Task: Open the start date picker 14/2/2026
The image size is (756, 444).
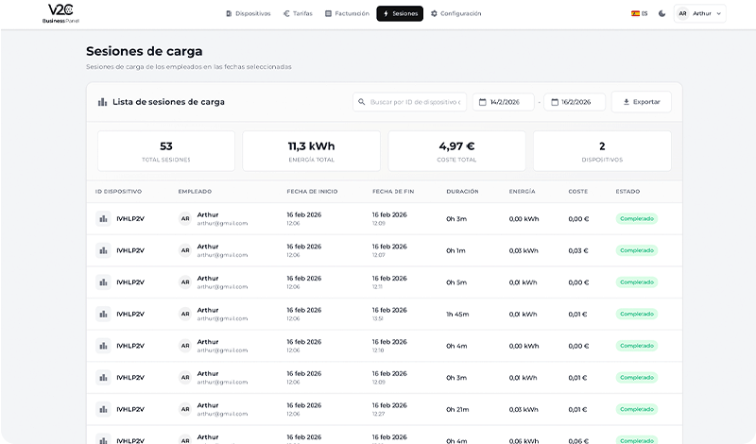Action: 504,102
